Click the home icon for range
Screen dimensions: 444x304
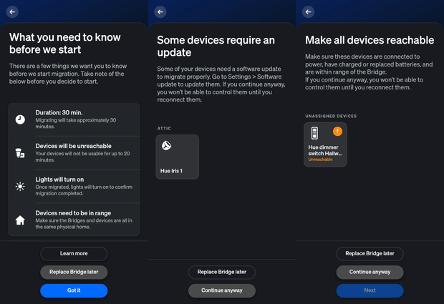click(x=20, y=220)
